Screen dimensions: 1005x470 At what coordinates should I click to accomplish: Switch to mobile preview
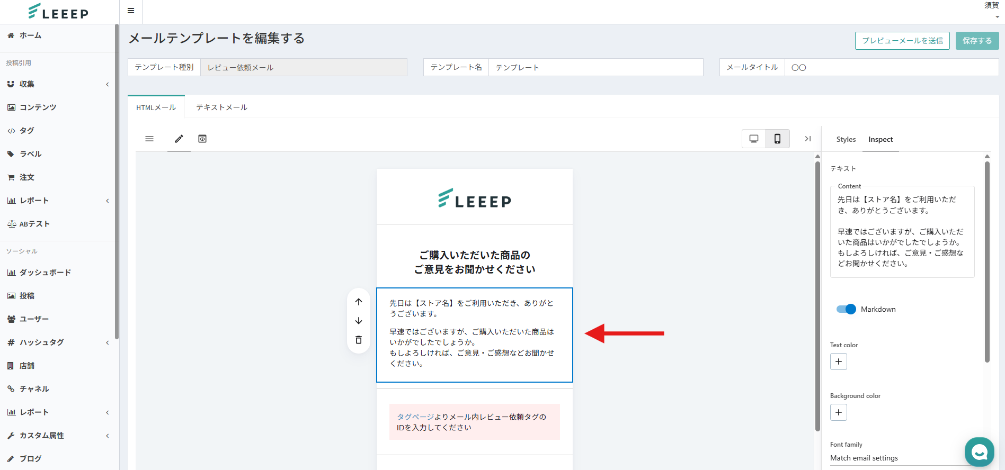778,139
